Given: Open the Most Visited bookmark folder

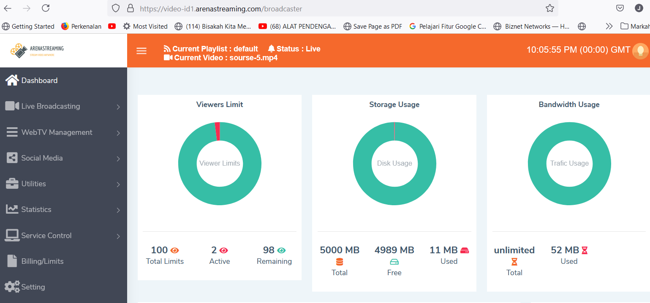Looking at the screenshot, I should pyautogui.click(x=145, y=26).
